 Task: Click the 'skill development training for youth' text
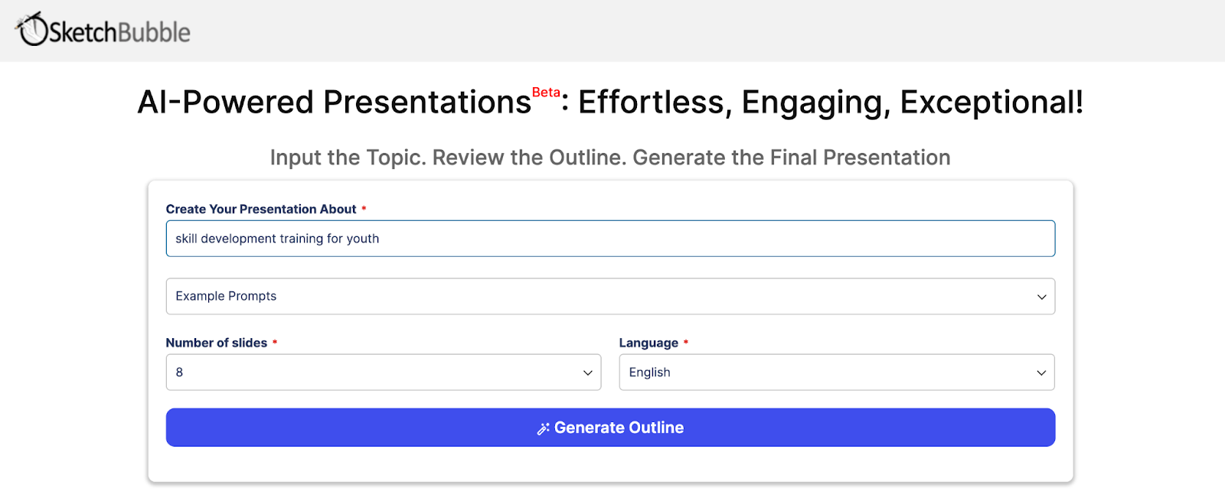click(x=277, y=239)
